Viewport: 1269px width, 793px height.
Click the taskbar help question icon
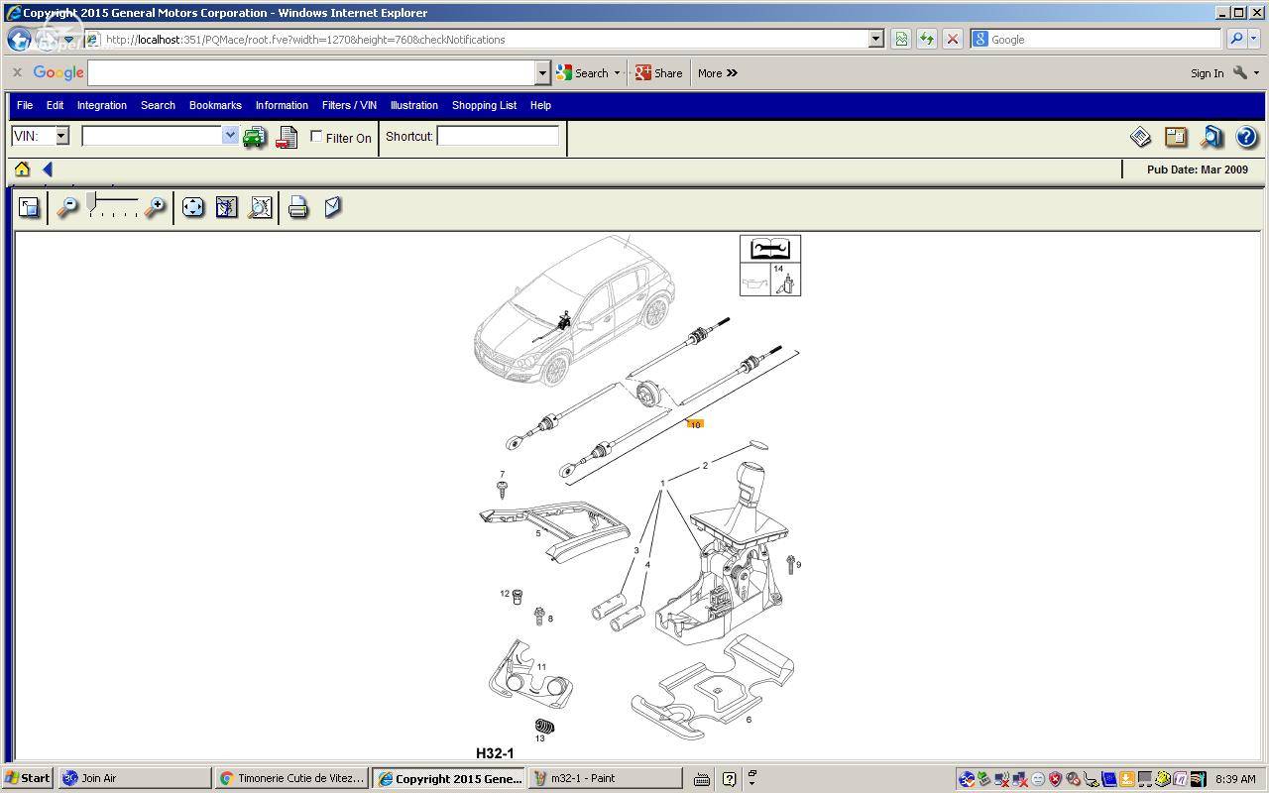729,779
